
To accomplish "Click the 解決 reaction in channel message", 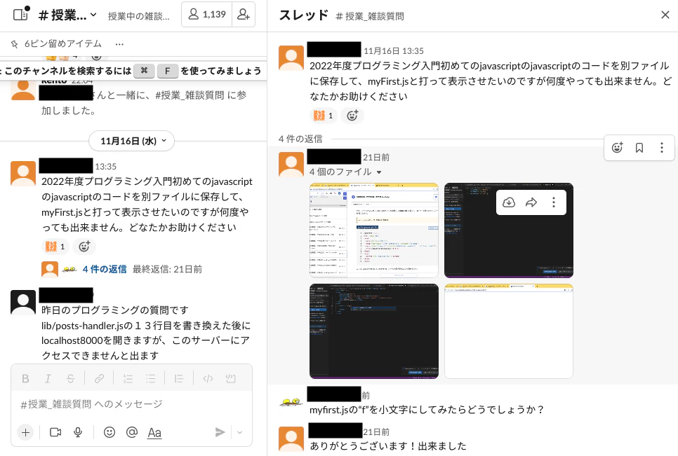I will click(55, 247).
